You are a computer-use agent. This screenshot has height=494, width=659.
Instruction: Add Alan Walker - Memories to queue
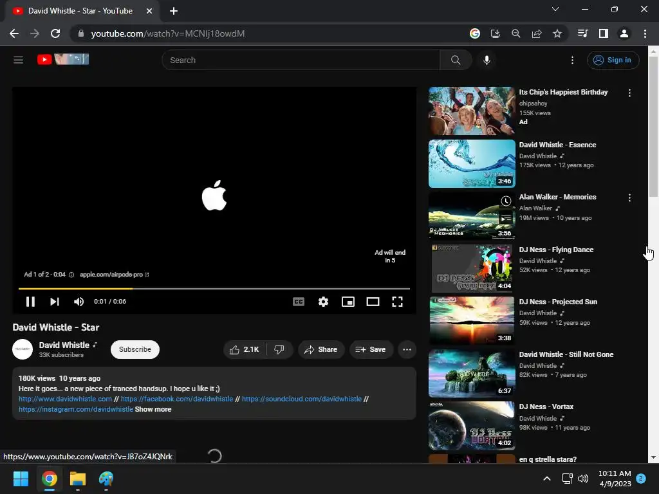pos(506,219)
